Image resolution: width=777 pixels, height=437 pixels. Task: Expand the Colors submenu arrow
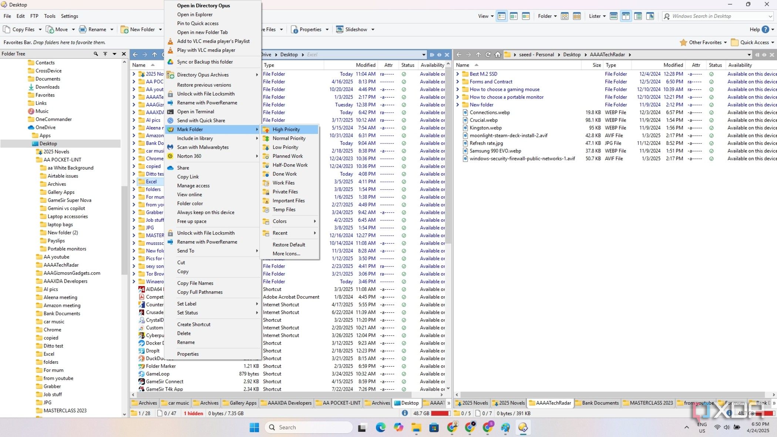pos(315,221)
